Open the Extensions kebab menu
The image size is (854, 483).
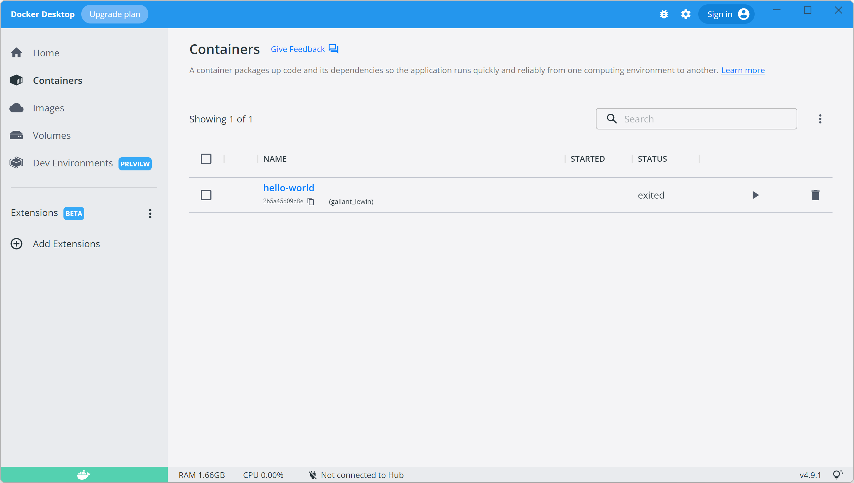pos(150,213)
